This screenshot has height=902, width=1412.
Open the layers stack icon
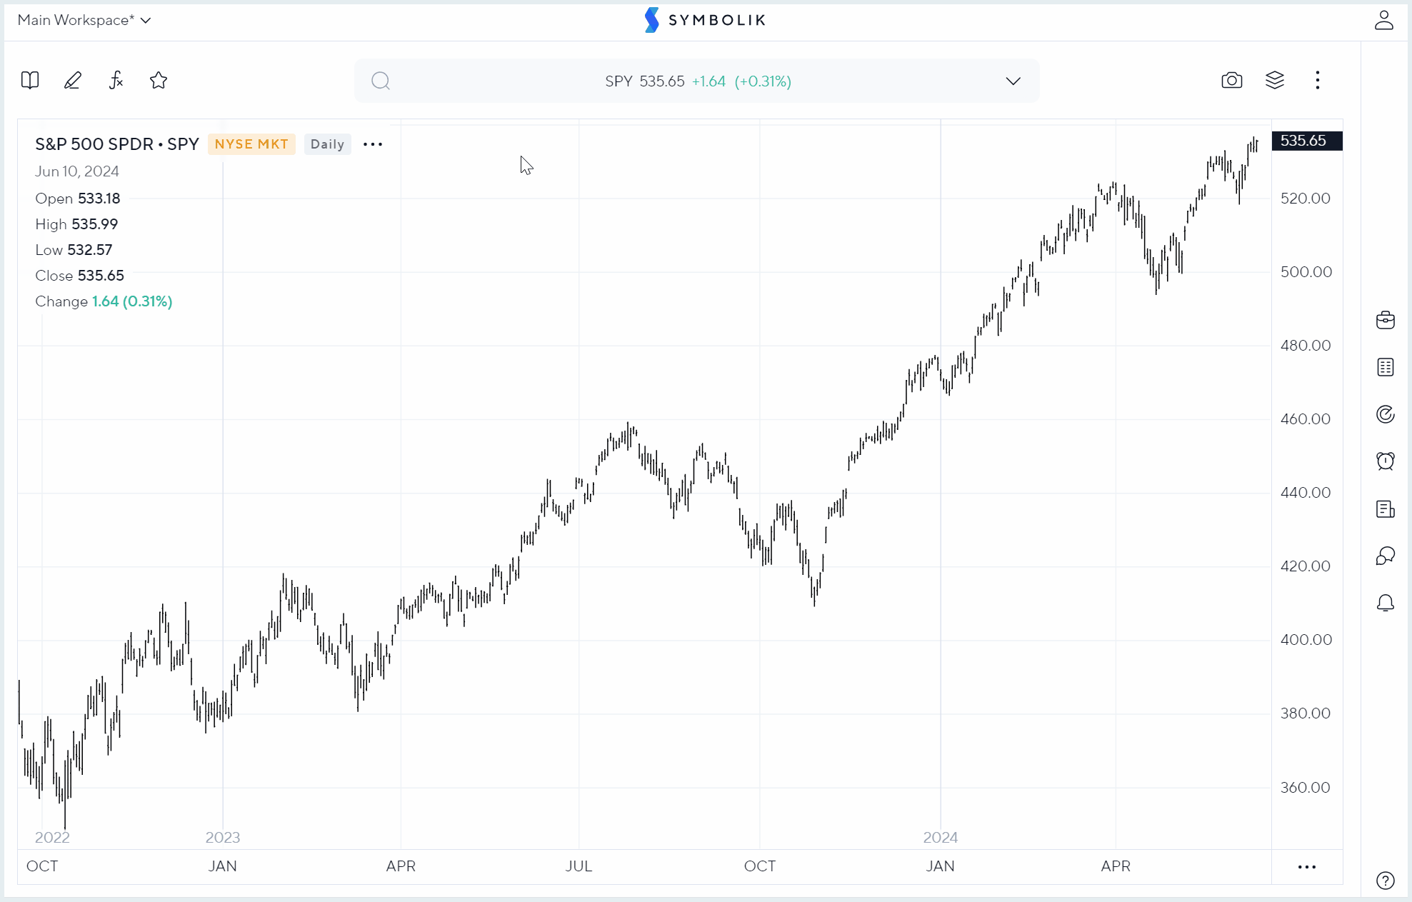(1275, 80)
